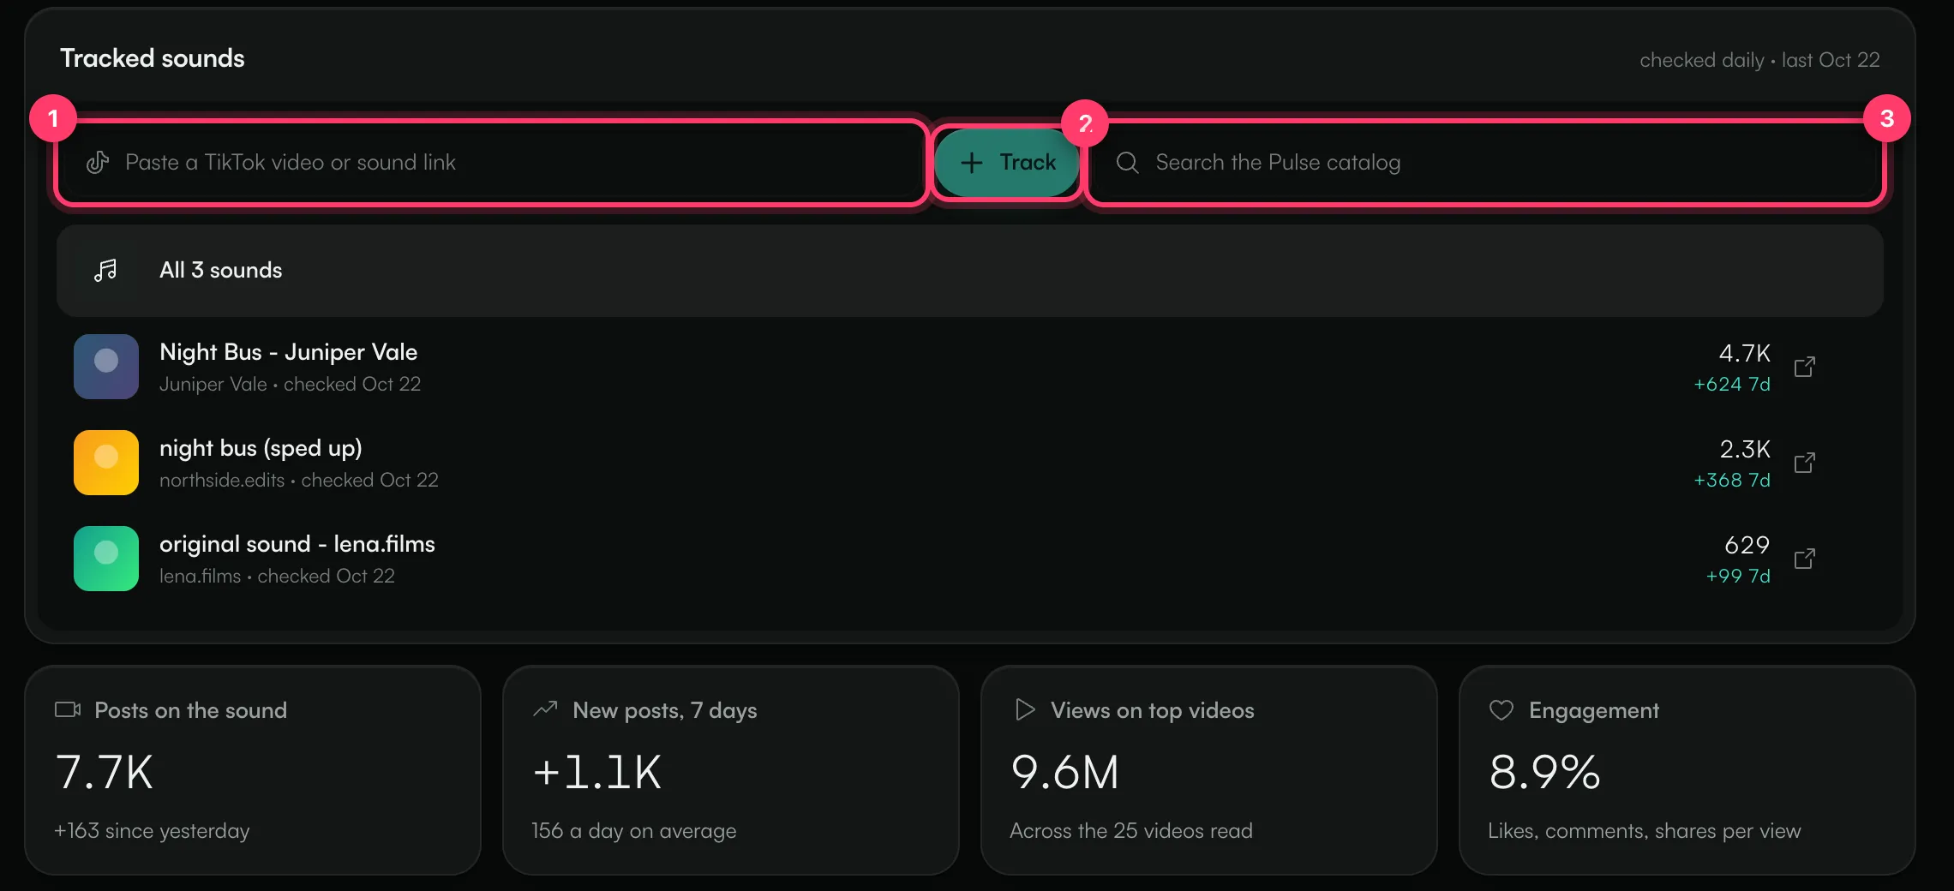
Task: Click checked daily · last Oct 22 status
Action: [x=1759, y=60]
